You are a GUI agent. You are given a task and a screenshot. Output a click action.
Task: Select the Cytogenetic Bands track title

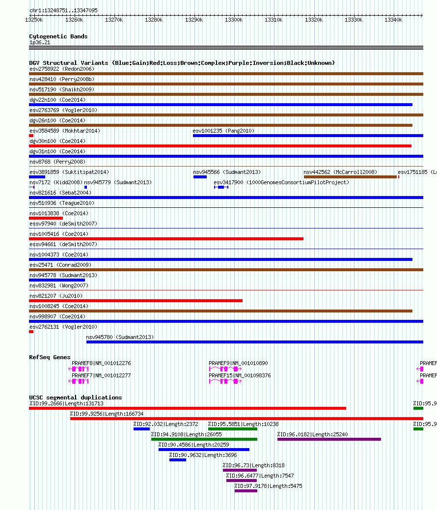click(58, 36)
